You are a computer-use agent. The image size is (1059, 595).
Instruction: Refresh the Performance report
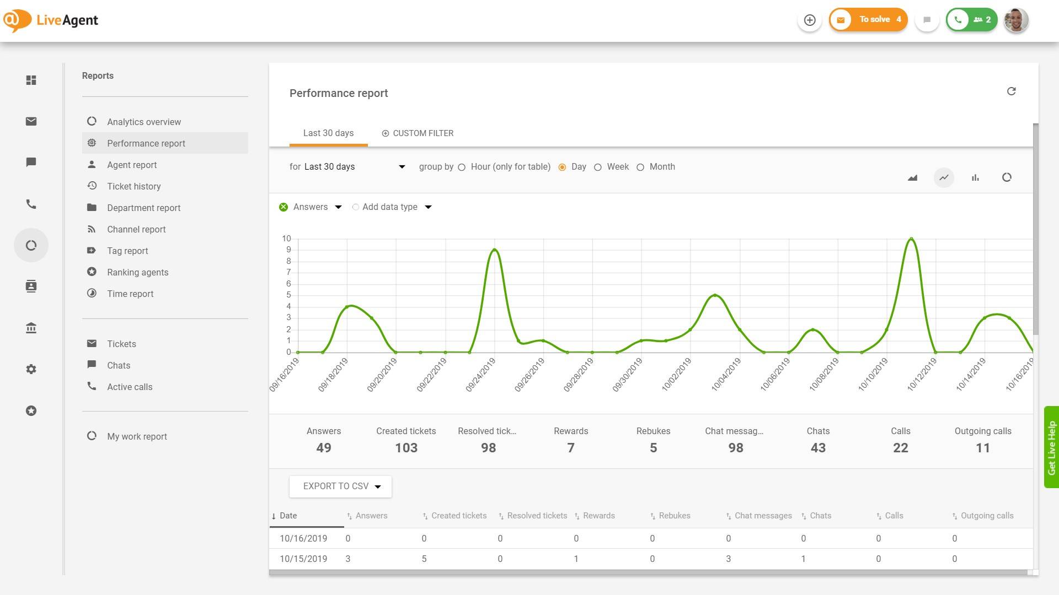pyautogui.click(x=1011, y=91)
